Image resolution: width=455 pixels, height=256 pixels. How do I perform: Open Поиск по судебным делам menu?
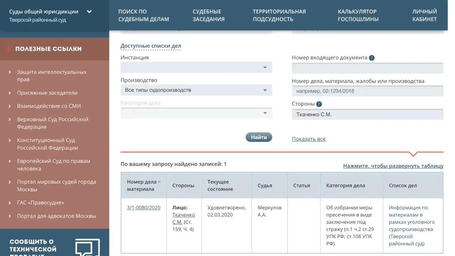pos(144,15)
